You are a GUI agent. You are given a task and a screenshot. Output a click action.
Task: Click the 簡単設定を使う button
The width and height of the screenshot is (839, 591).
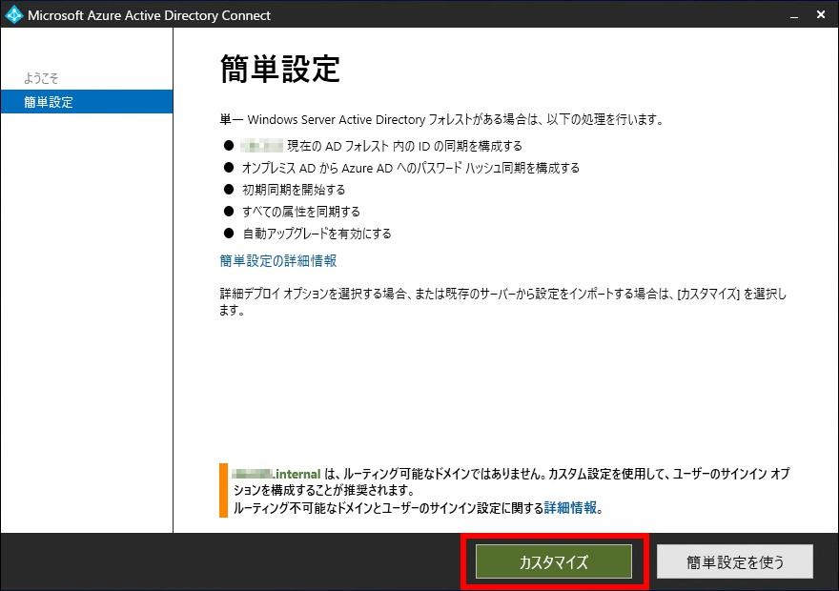[x=735, y=561]
